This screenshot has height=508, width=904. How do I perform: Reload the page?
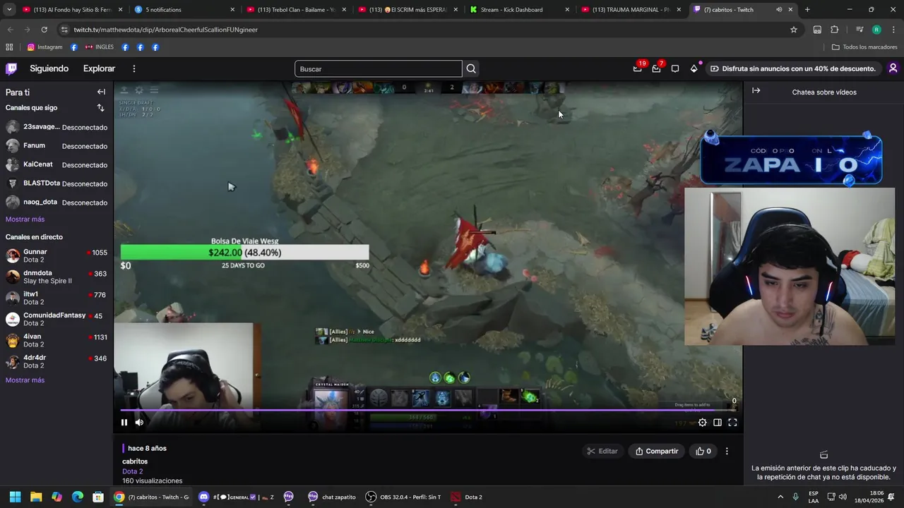coord(44,30)
